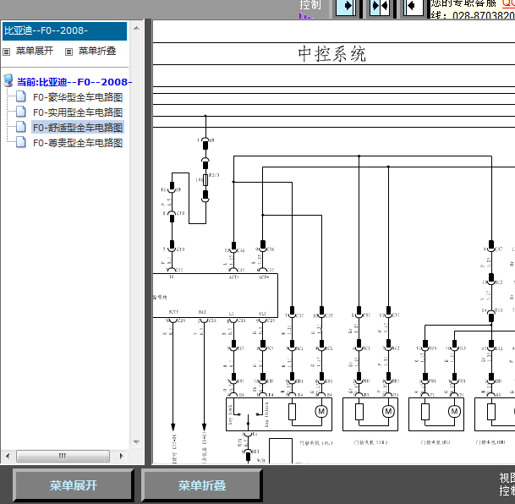Image resolution: width=515 pixels, height=504 pixels.
Task: Click document icon next to F0-实用型全车电路图
Action: click(21, 112)
